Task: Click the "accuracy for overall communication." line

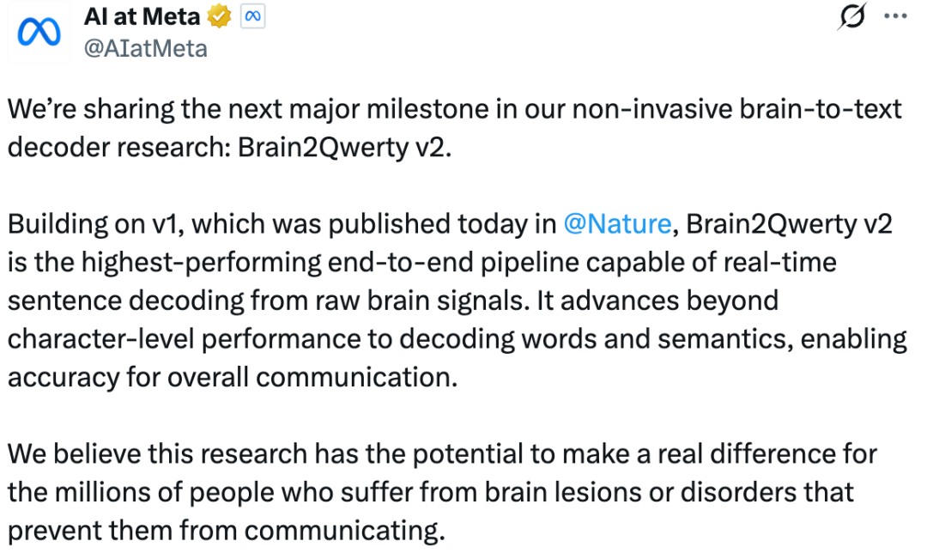Action: point(233,378)
